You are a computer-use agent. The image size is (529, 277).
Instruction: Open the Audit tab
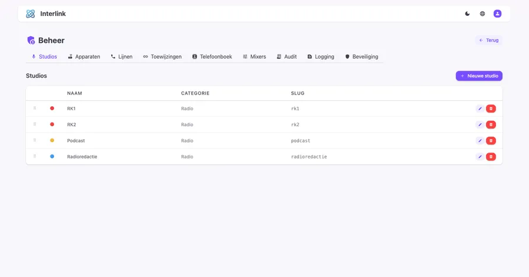pos(287,56)
